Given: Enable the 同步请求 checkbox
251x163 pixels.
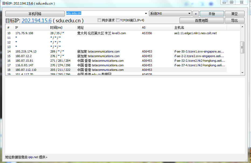Looking at the screenshot, I should pyautogui.click(x=99, y=20).
